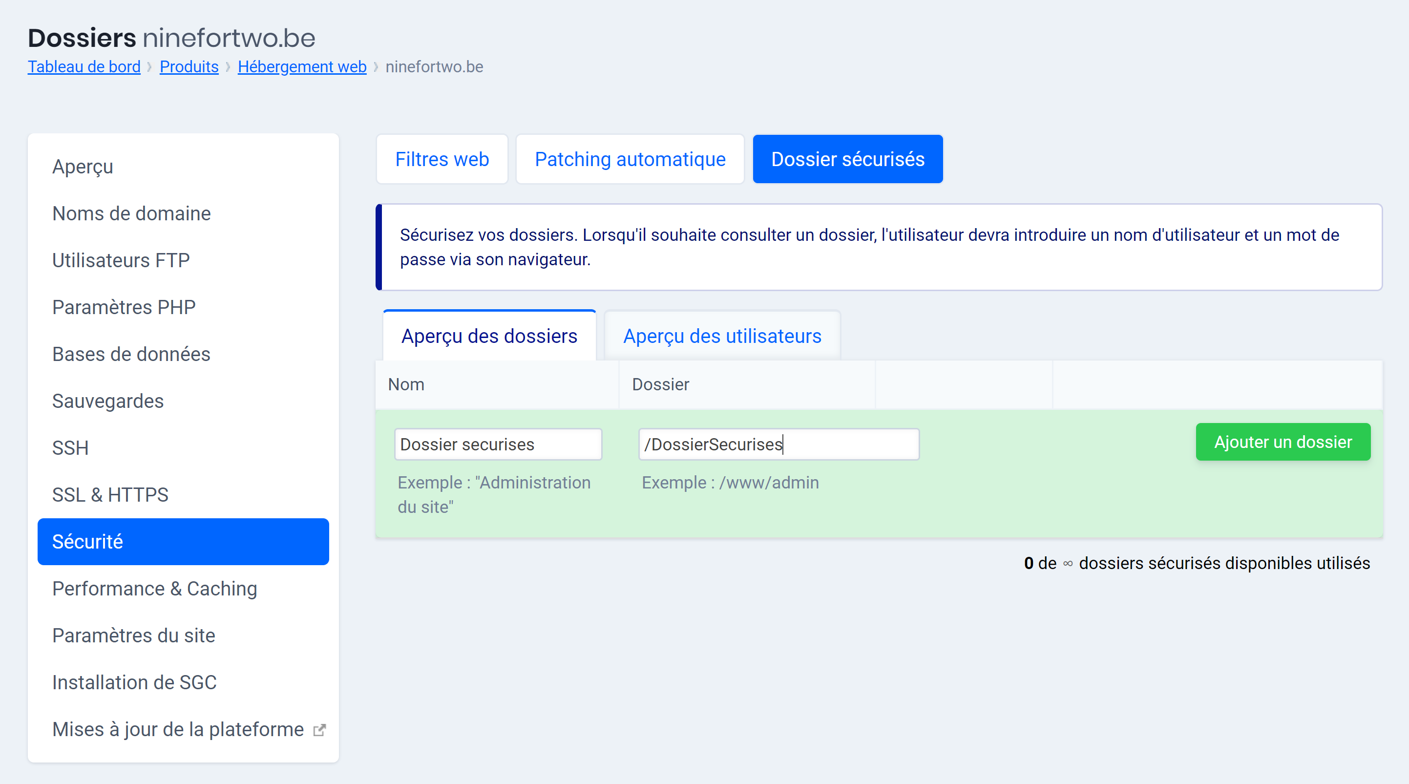
Task: Select Paramètres PHP sidebar item
Action: [124, 307]
